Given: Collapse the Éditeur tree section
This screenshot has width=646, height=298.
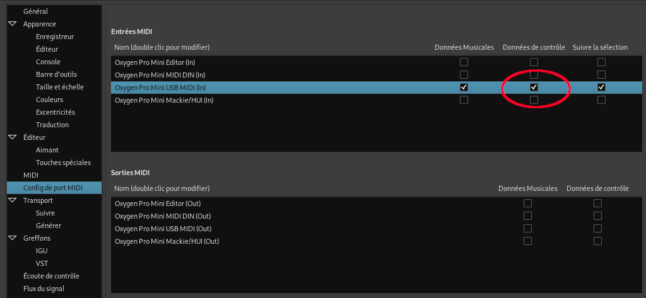Looking at the screenshot, I should [x=13, y=137].
